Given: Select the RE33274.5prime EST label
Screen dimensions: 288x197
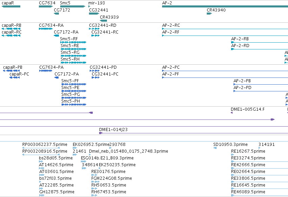Looking at the screenshot, I should click(248, 158).
